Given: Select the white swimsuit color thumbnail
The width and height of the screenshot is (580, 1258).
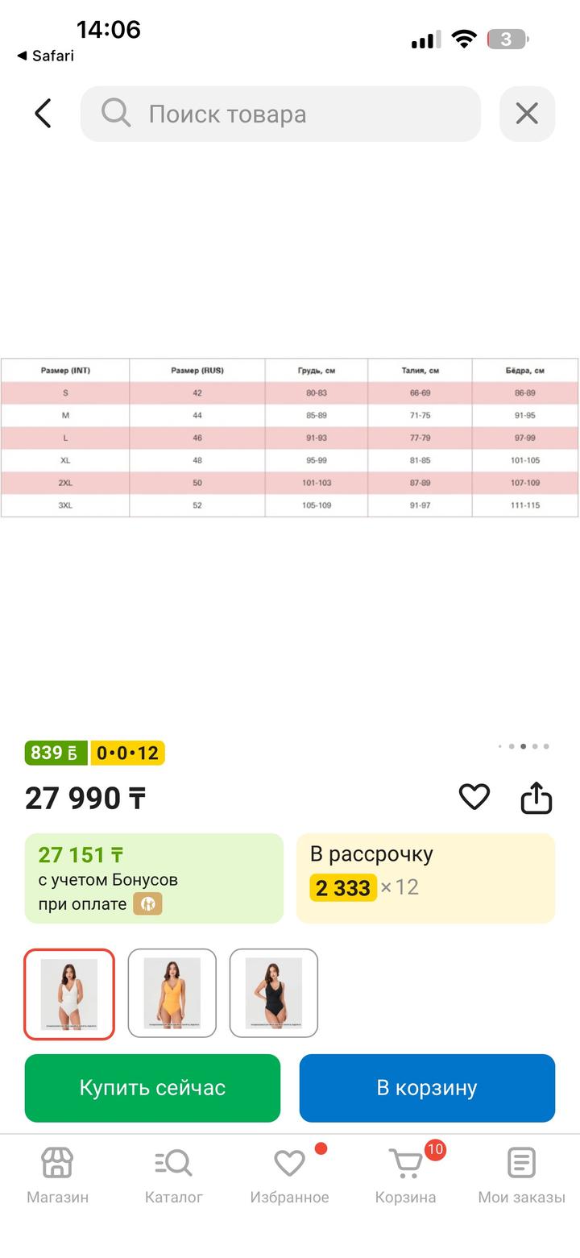Looking at the screenshot, I should point(69,994).
